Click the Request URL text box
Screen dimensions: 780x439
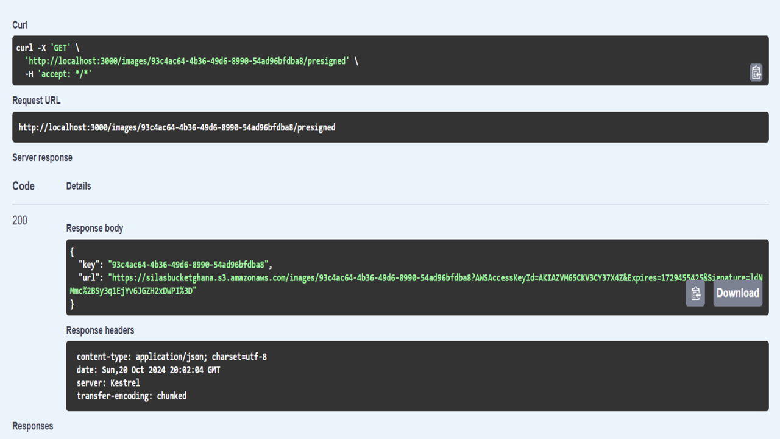pyautogui.click(x=390, y=127)
